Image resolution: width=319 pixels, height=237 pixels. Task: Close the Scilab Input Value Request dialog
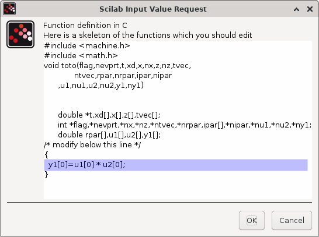point(310,9)
